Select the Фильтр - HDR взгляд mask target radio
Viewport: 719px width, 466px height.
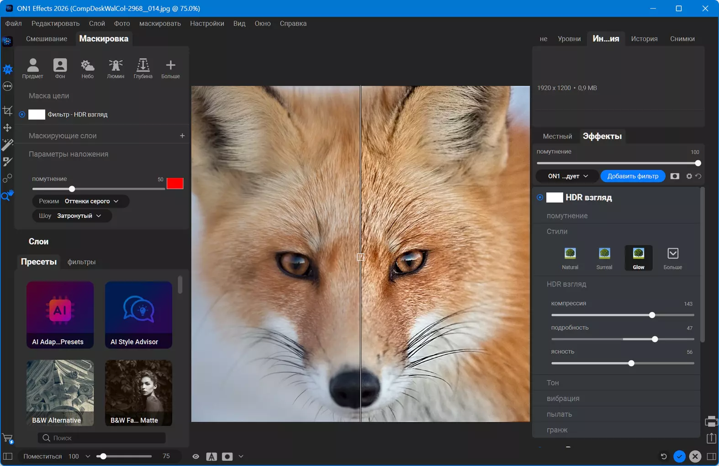click(22, 114)
